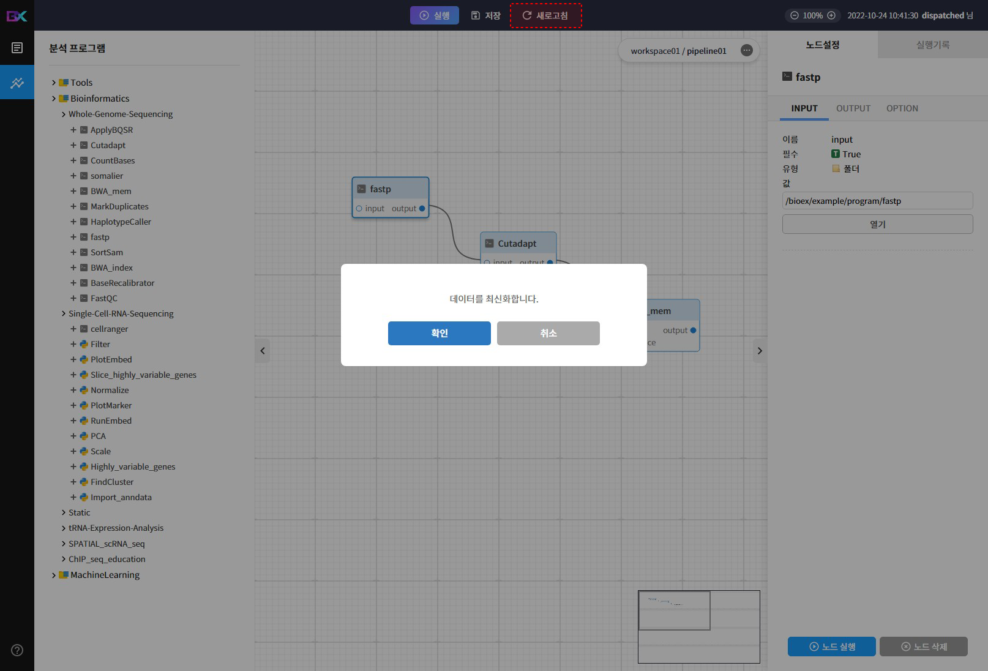
Task: Expand tRNA-Expression-Analysis group
Action: point(64,528)
